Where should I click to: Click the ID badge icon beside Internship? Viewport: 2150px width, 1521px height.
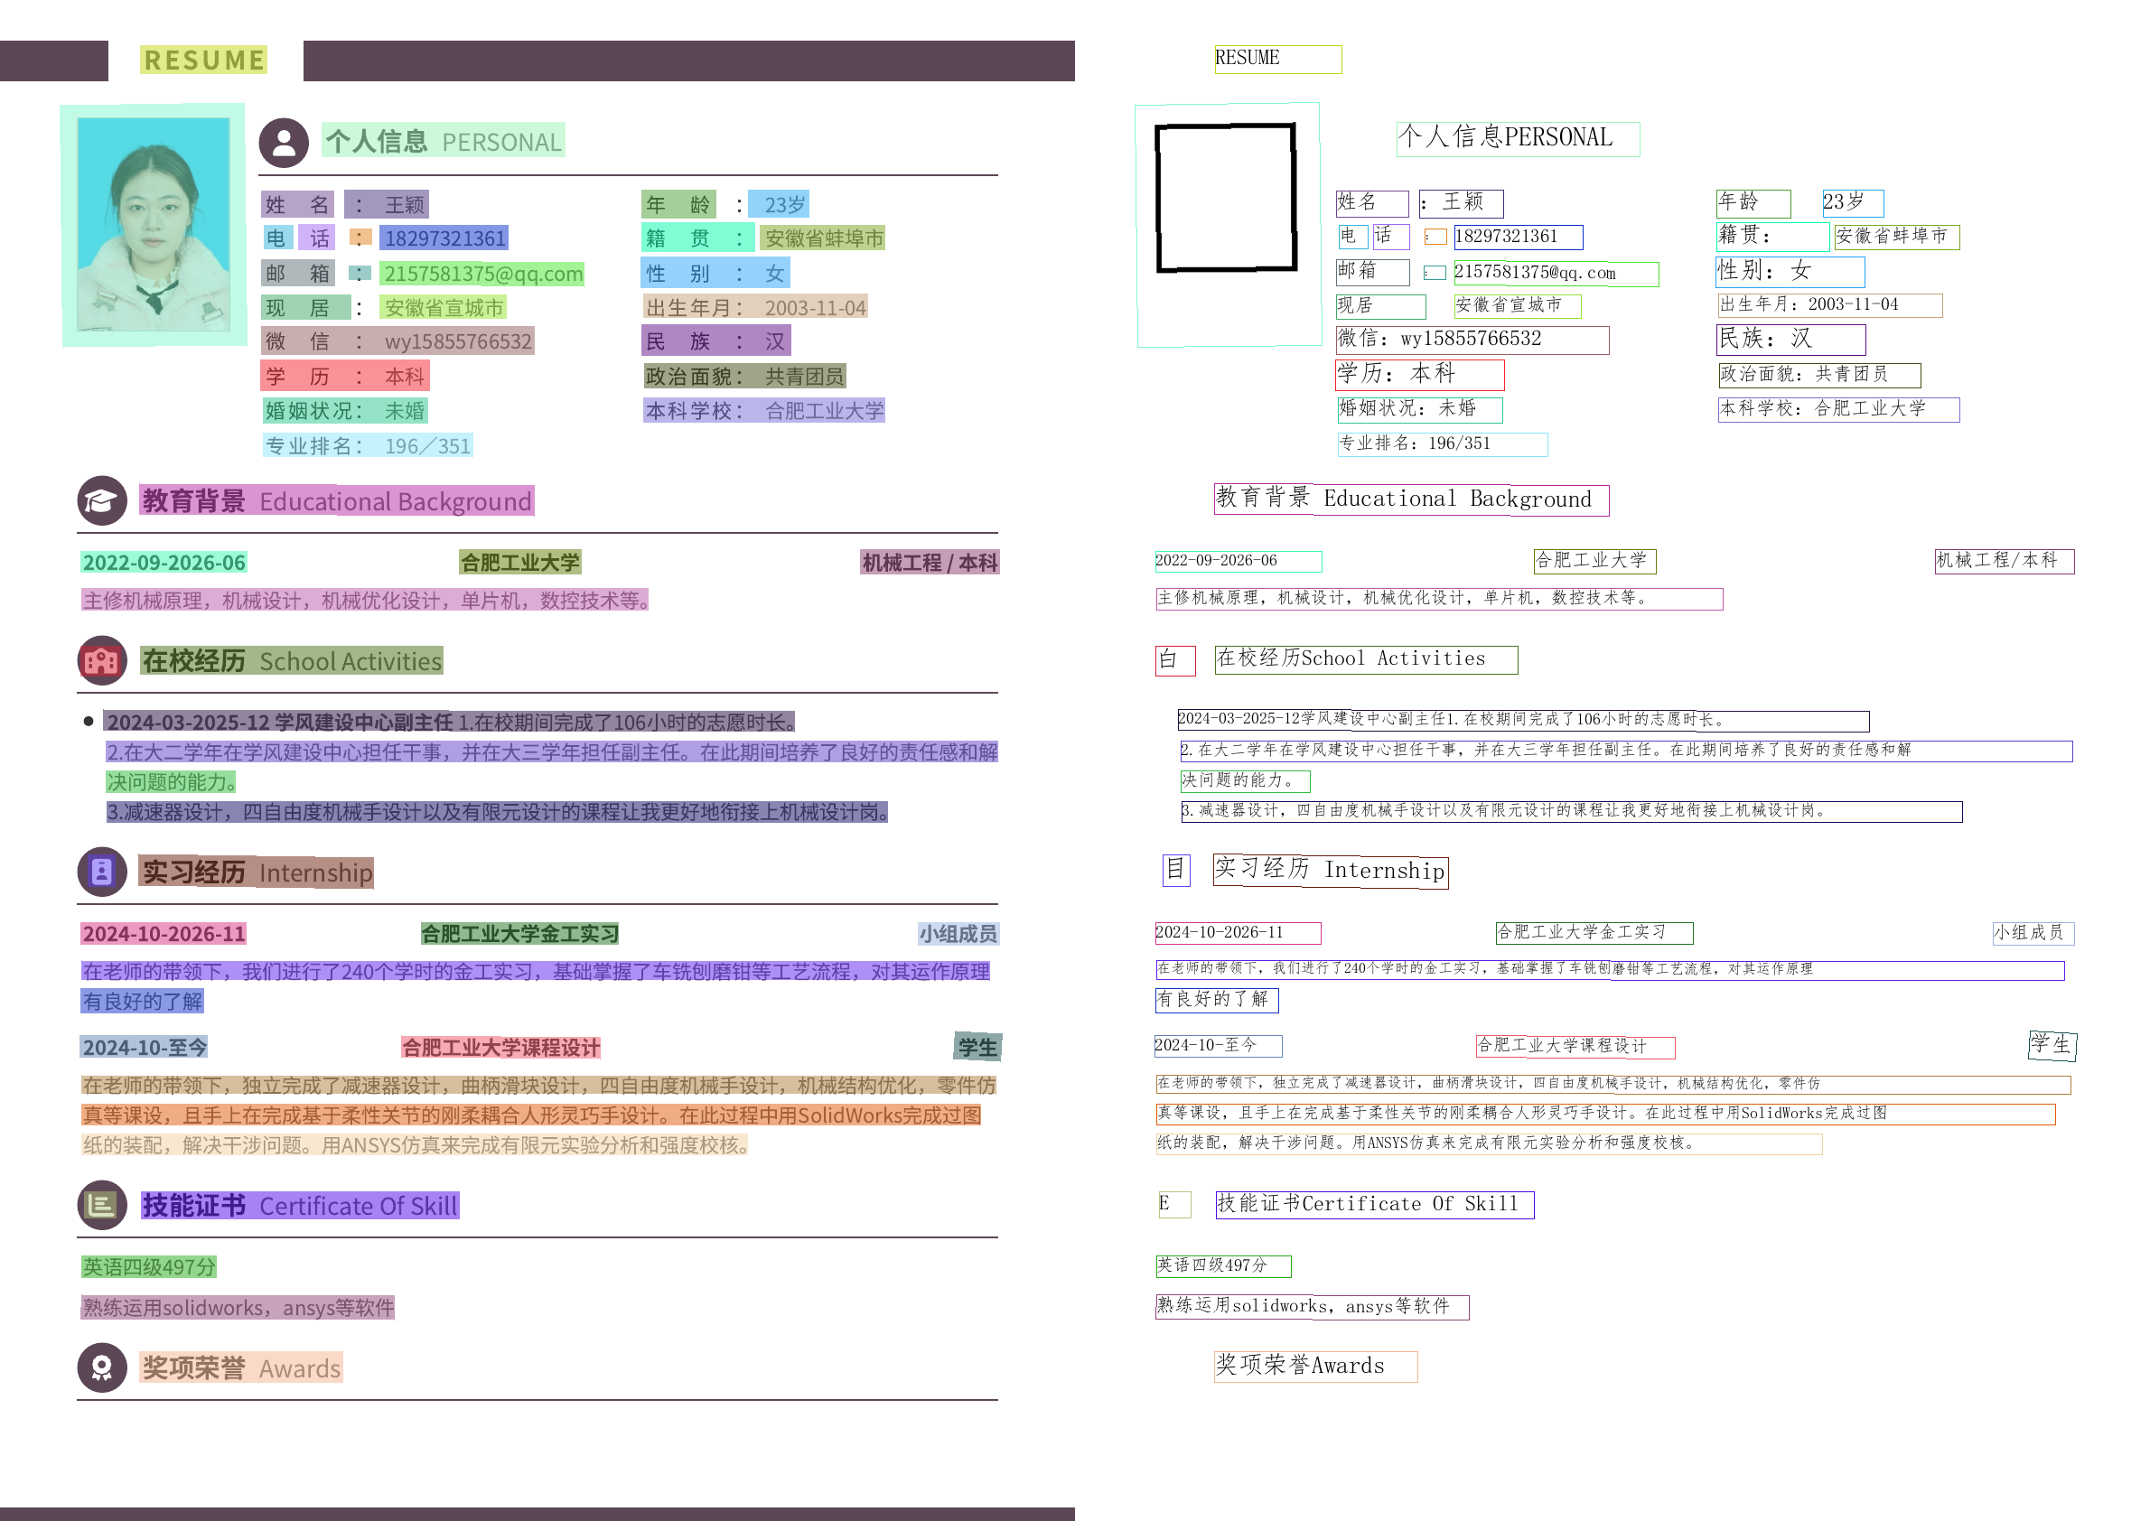(x=102, y=872)
